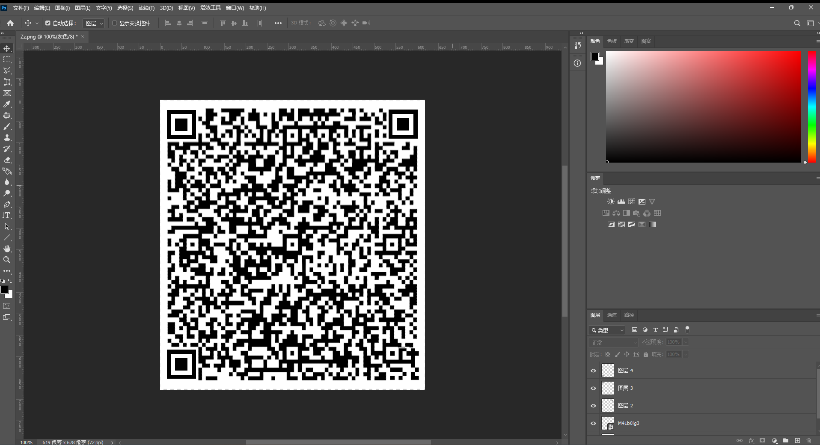
Task: Add a Brightness/Contrast adjustment
Action: (x=611, y=202)
